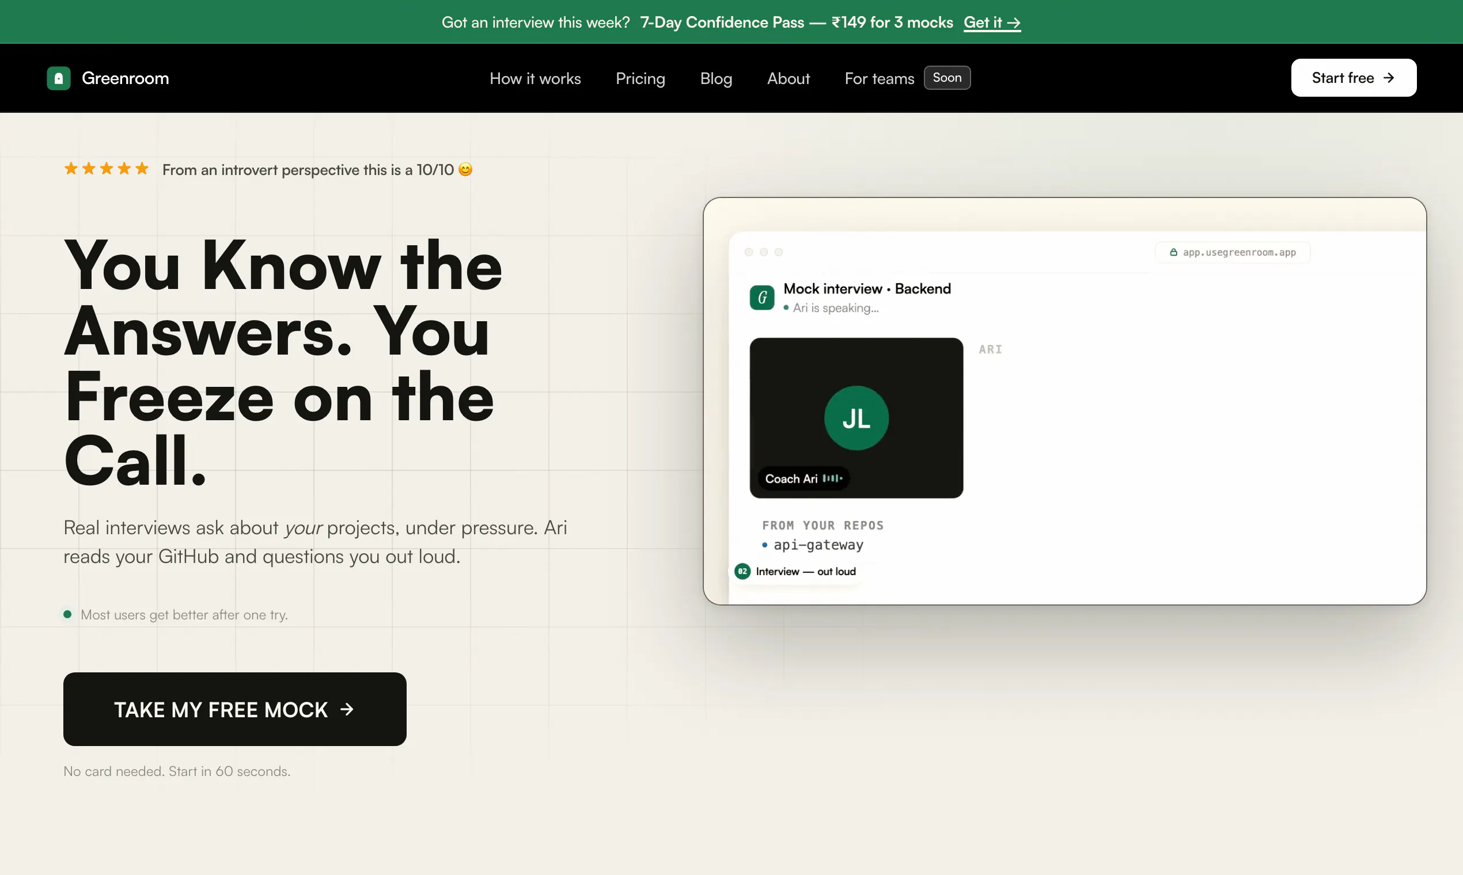Click the Get it link in banner
This screenshot has width=1463, height=875.
(992, 22)
